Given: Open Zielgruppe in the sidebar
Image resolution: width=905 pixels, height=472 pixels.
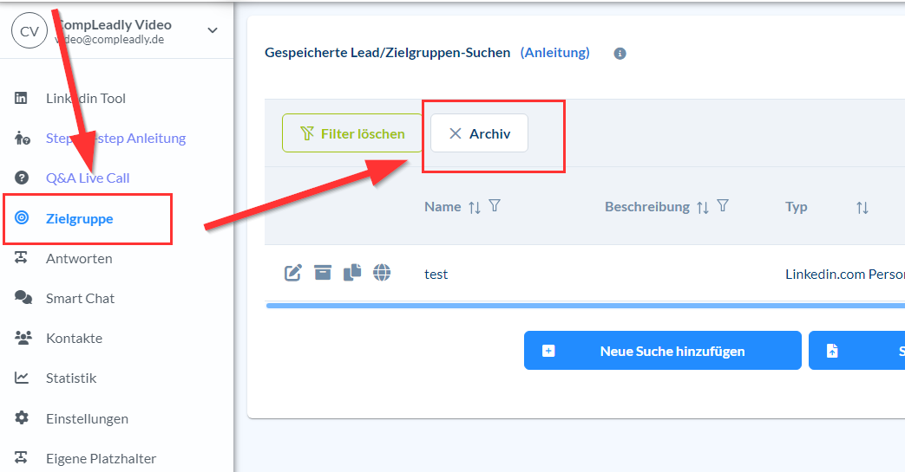Looking at the screenshot, I should pos(80,218).
